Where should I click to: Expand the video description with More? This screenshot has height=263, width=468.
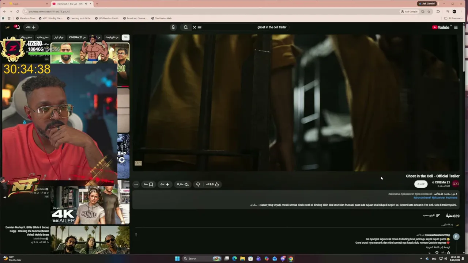coord(253,205)
